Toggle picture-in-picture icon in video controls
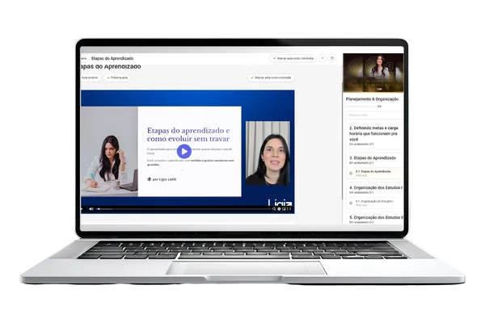Screen dimensions: 485x323 coord(284,209)
